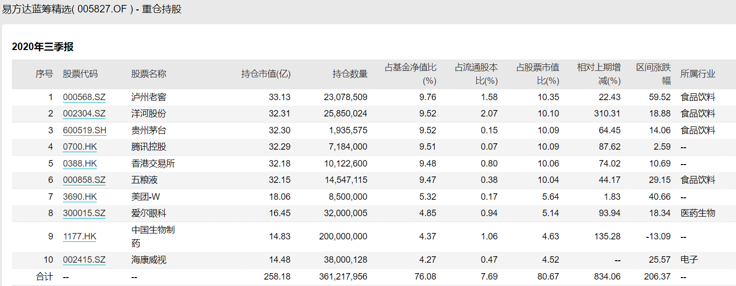Select the 2020年三季报 section heading

43,47
